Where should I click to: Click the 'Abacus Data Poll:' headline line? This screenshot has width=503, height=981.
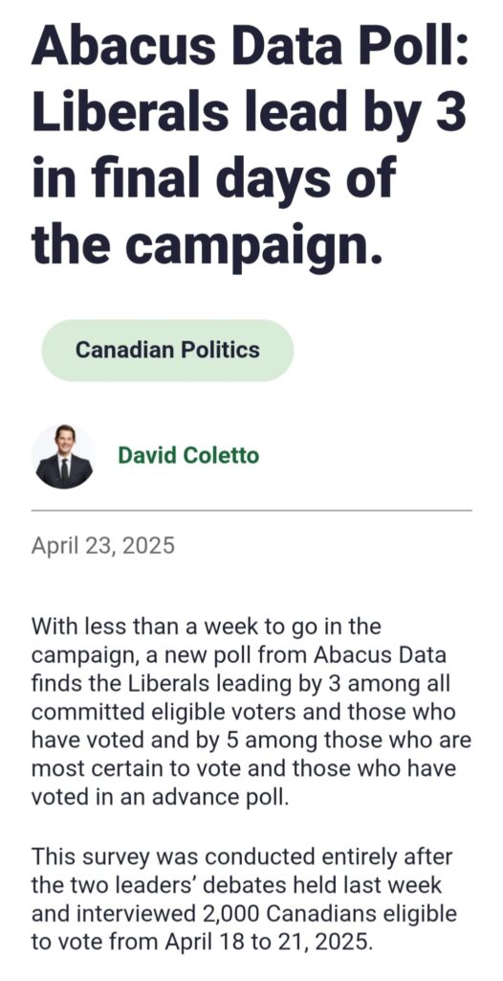250,47
